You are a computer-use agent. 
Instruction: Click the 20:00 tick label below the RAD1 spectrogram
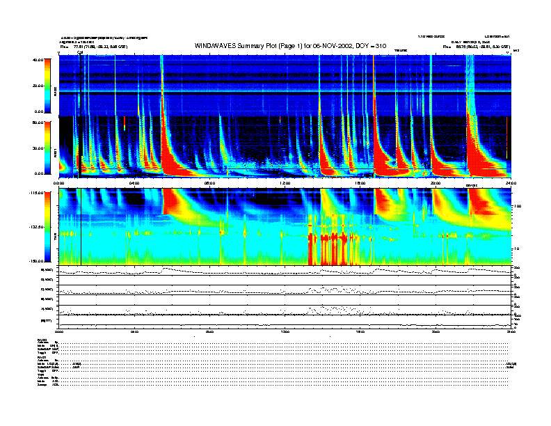tap(436, 183)
